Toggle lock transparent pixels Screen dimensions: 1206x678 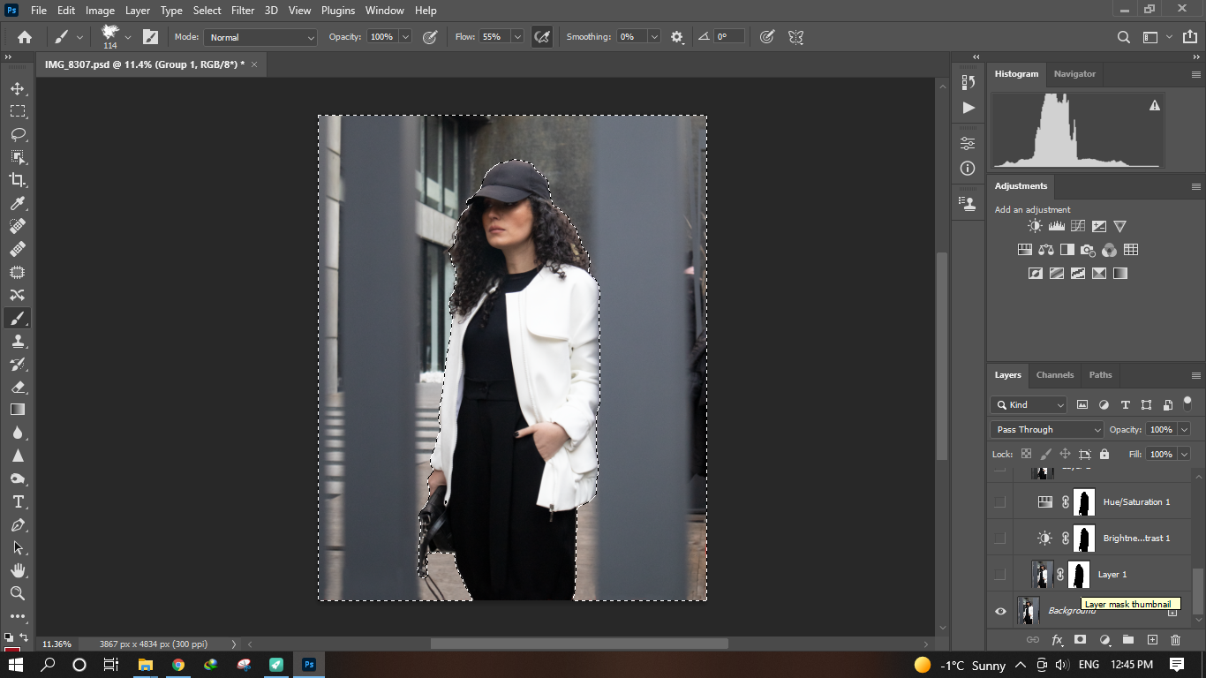(x=1026, y=454)
